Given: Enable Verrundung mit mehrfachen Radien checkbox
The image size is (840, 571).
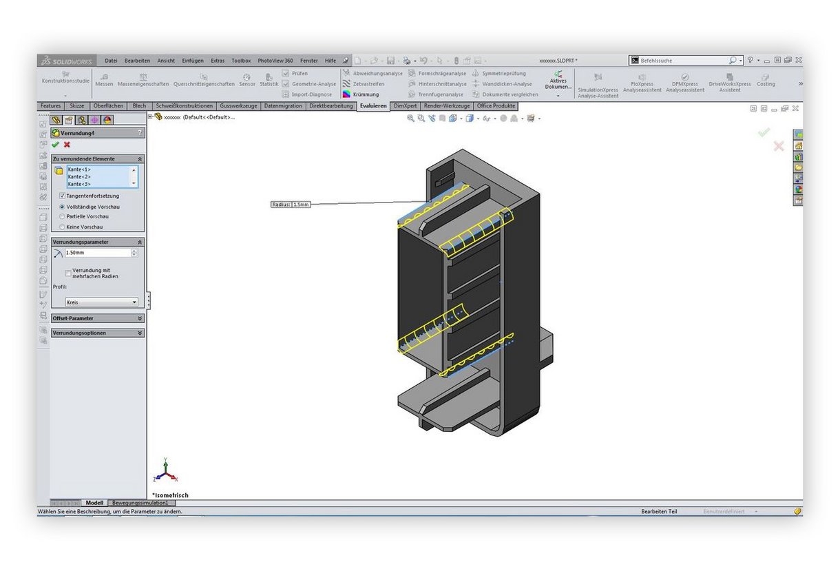Looking at the screenshot, I should point(68,273).
